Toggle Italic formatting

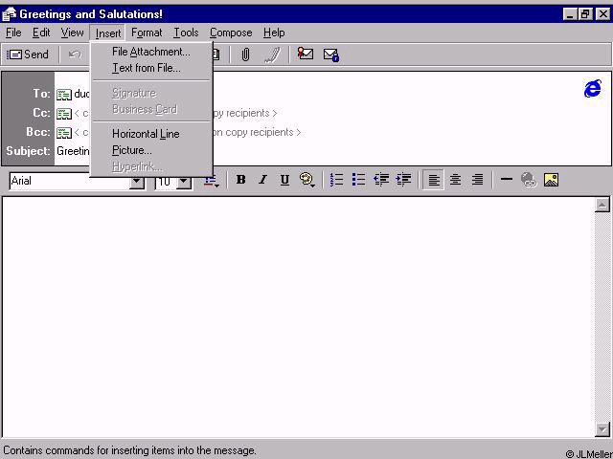(x=262, y=180)
